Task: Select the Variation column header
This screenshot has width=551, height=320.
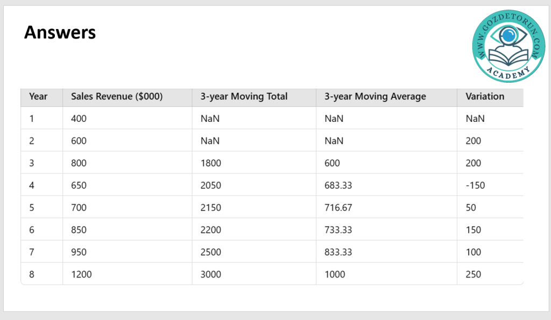Action: 485,97
